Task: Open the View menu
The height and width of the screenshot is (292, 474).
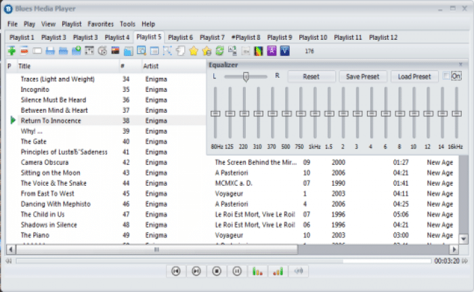Action: point(48,24)
